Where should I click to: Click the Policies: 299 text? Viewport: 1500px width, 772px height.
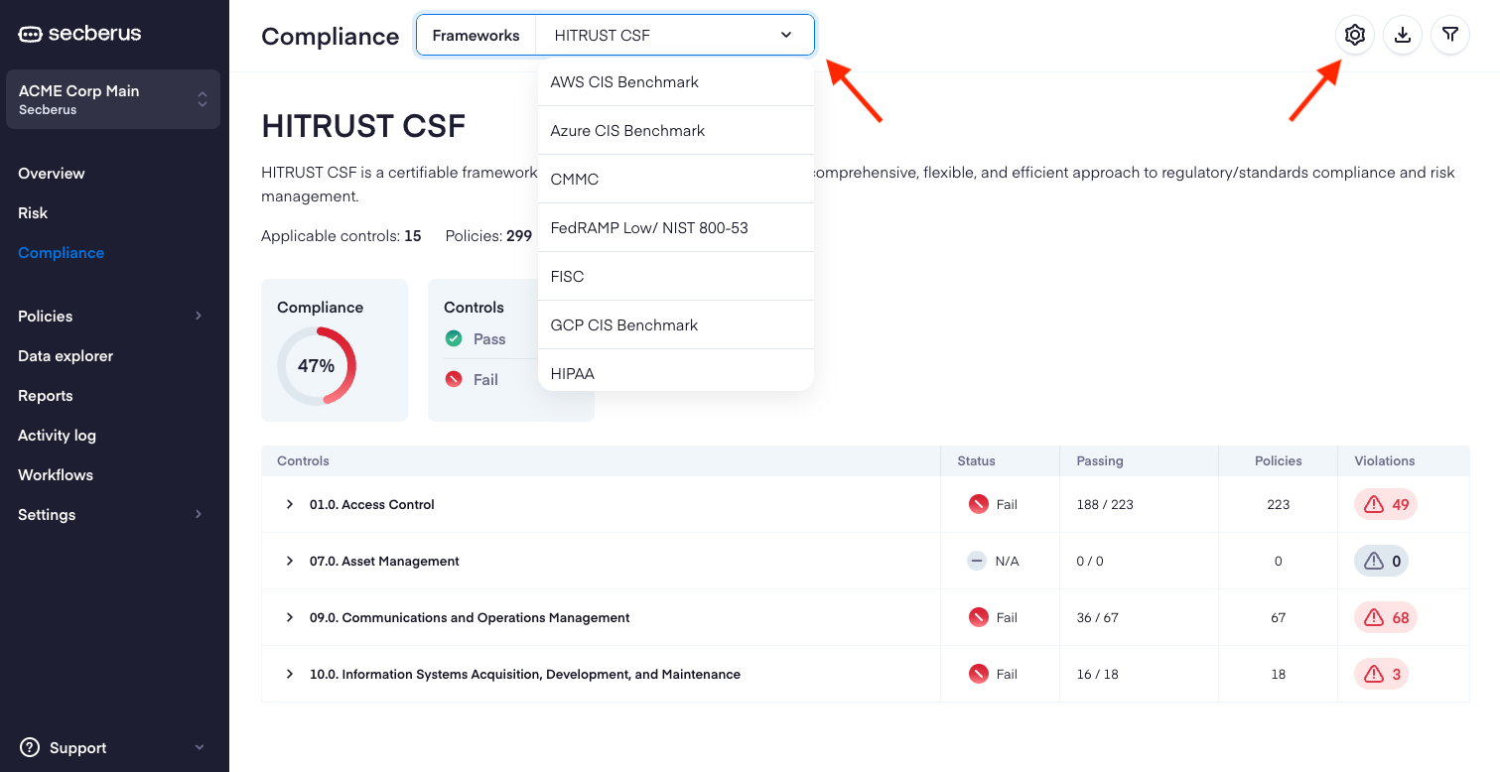[488, 236]
